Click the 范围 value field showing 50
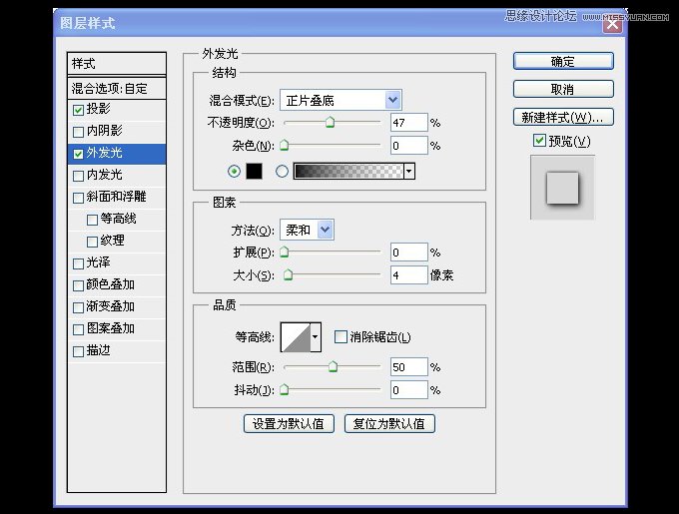 click(x=408, y=367)
